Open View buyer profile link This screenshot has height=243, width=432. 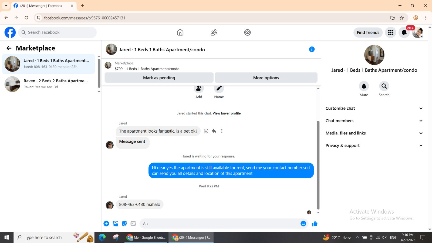[227, 113]
